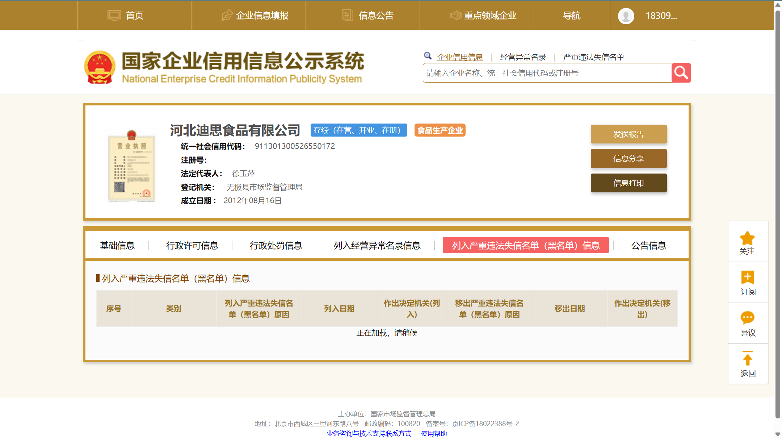The image size is (782, 438).
Task: Click the 异议 speech bubble icon
Action: pyautogui.click(x=747, y=318)
